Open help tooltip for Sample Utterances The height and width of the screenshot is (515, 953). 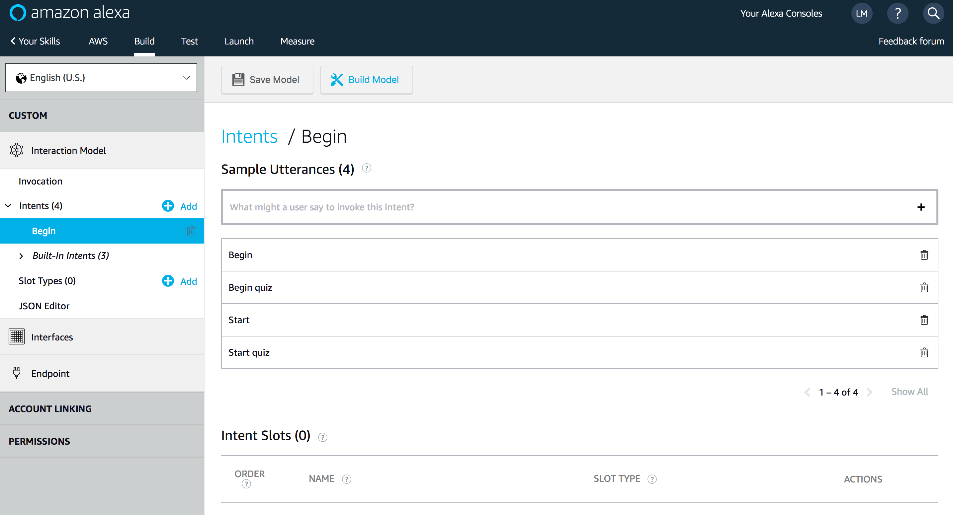366,168
